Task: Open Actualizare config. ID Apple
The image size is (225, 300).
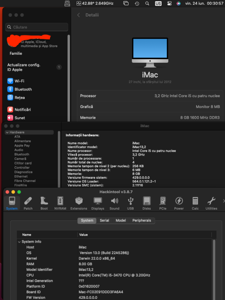Action: pyautogui.click(x=34, y=67)
